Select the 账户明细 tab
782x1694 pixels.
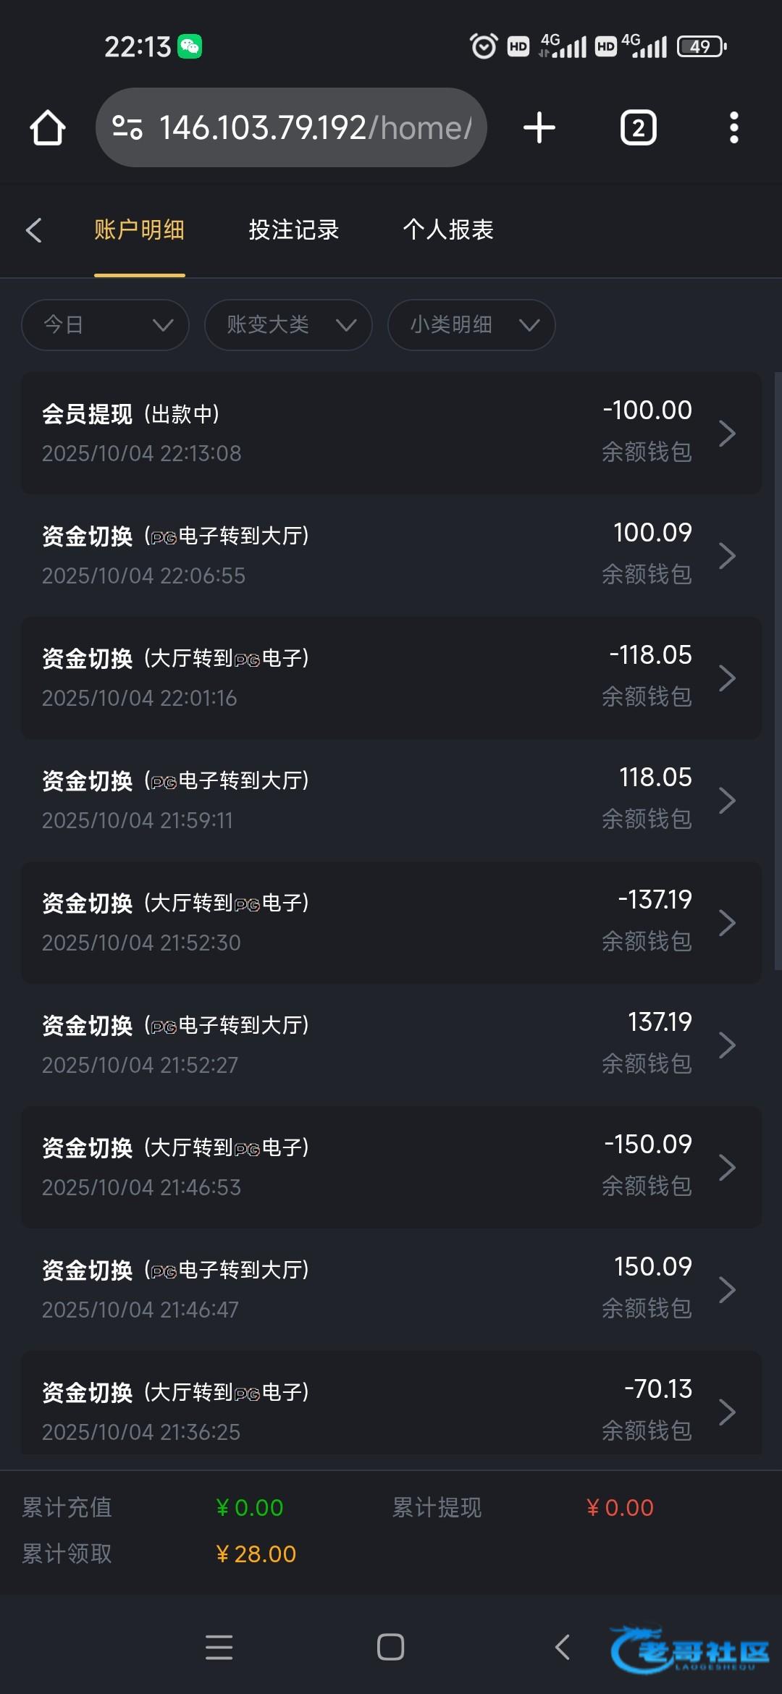pos(139,230)
